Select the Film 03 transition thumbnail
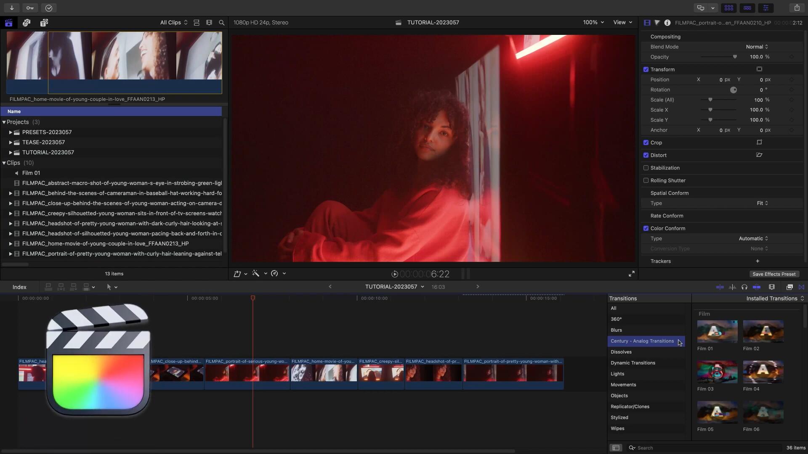This screenshot has height=454, width=808. 716,372
